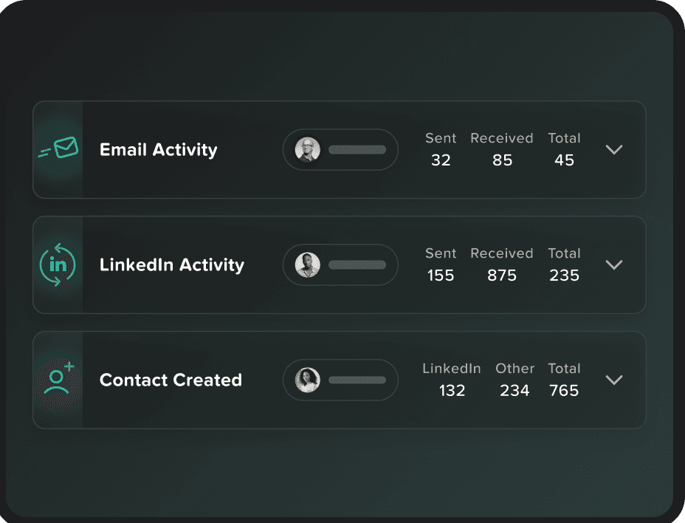Expand the Email Activity row chevron
Screen dimensions: 685x523
click(614, 149)
